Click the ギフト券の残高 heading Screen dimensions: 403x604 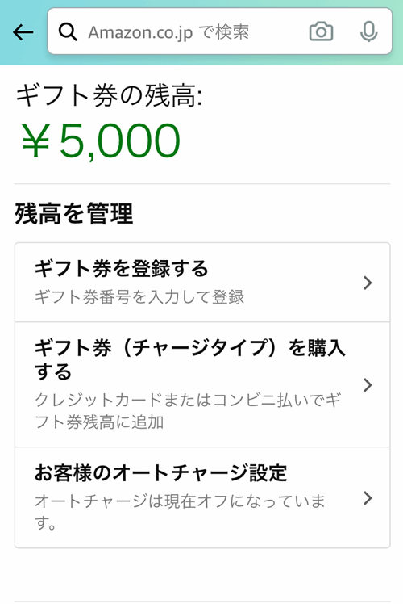click(x=109, y=95)
